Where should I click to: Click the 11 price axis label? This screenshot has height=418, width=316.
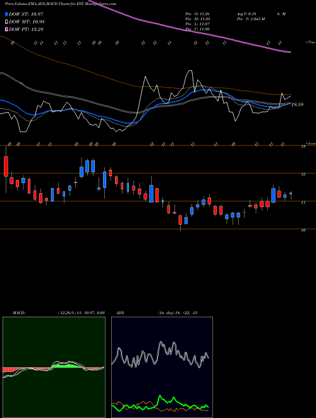pyautogui.click(x=303, y=203)
